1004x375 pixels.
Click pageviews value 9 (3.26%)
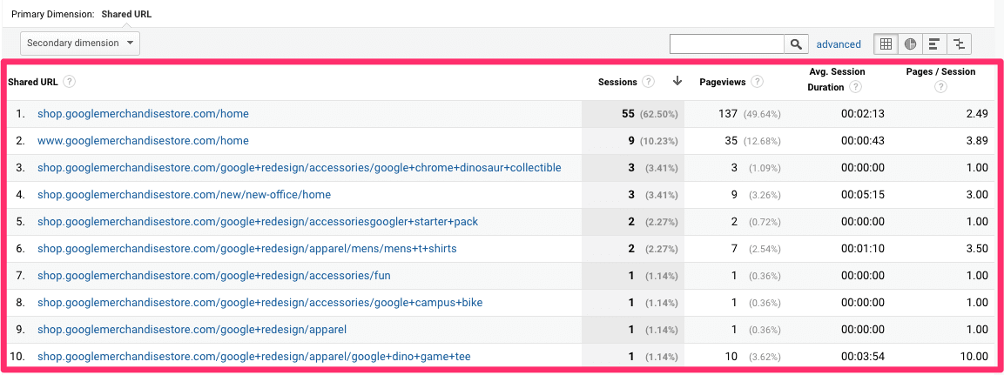click(758, 194)
